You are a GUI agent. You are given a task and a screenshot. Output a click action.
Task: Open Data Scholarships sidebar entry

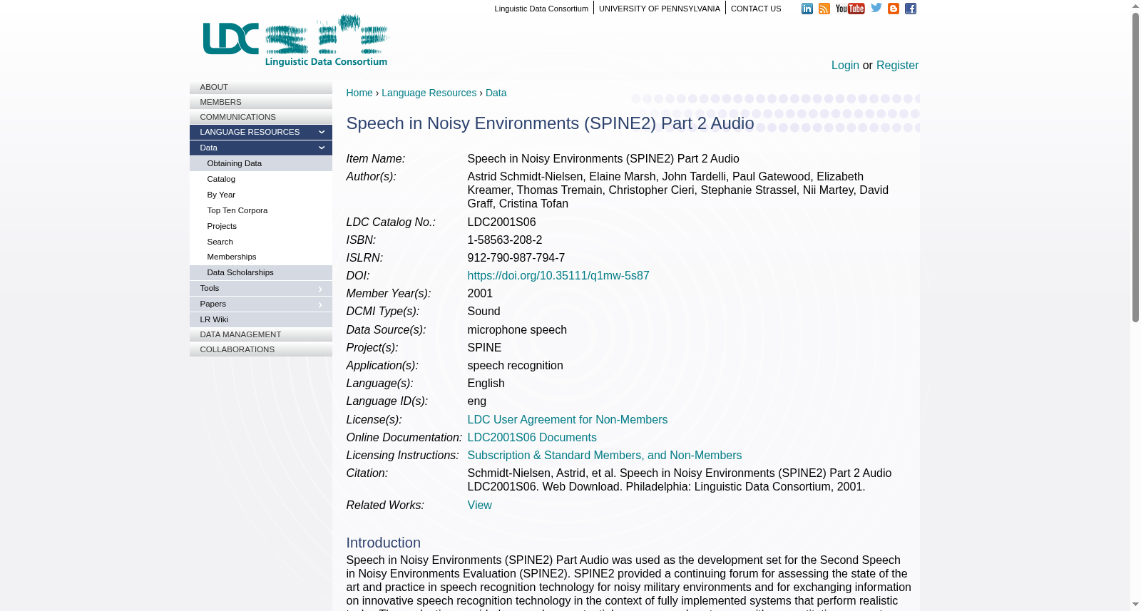click(x=261, y=272)
